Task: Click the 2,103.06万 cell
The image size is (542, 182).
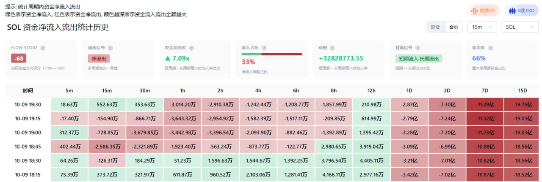Action: coord(258,175)
